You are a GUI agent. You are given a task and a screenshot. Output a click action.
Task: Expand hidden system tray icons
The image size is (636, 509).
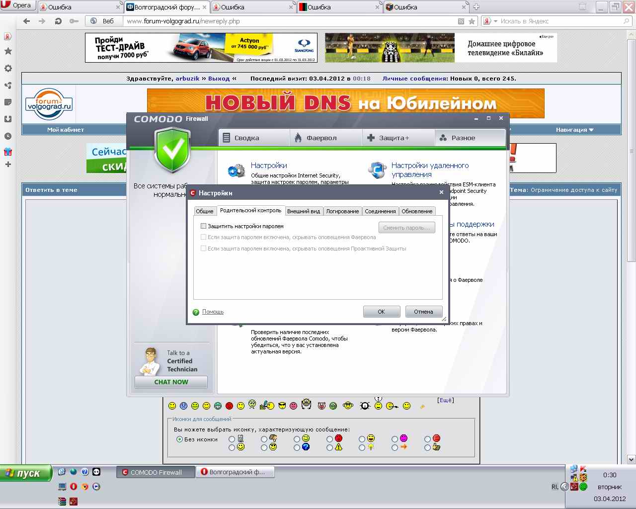565,487
